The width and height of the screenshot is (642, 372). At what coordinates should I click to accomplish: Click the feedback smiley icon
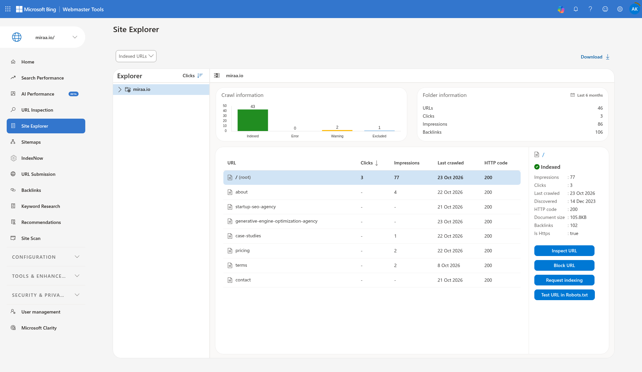pos(605,9)
